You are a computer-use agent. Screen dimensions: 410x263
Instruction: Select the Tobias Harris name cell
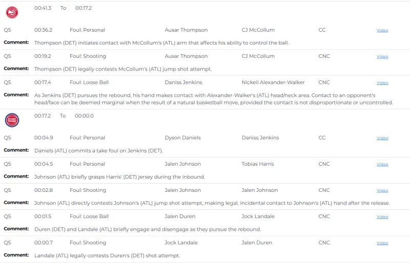click(257, 164)
